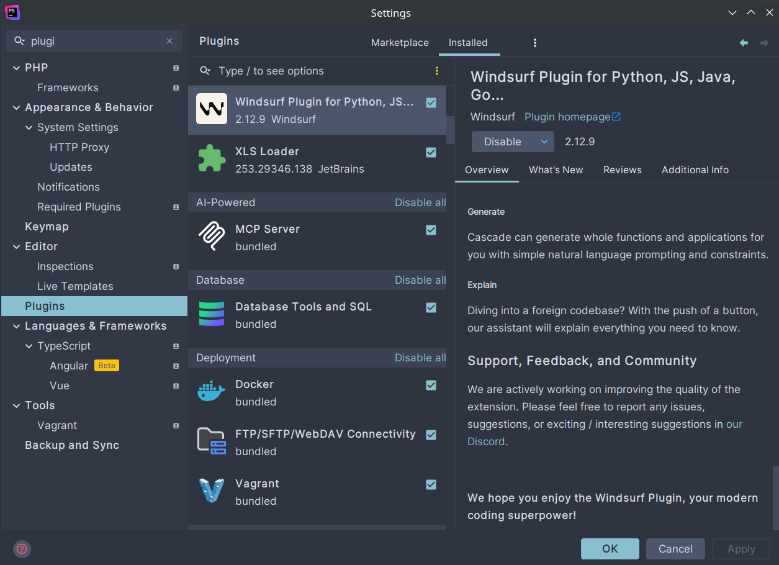Select the Installed tab
This screenshot has width=779, height=565.
(x=468, y=43)
